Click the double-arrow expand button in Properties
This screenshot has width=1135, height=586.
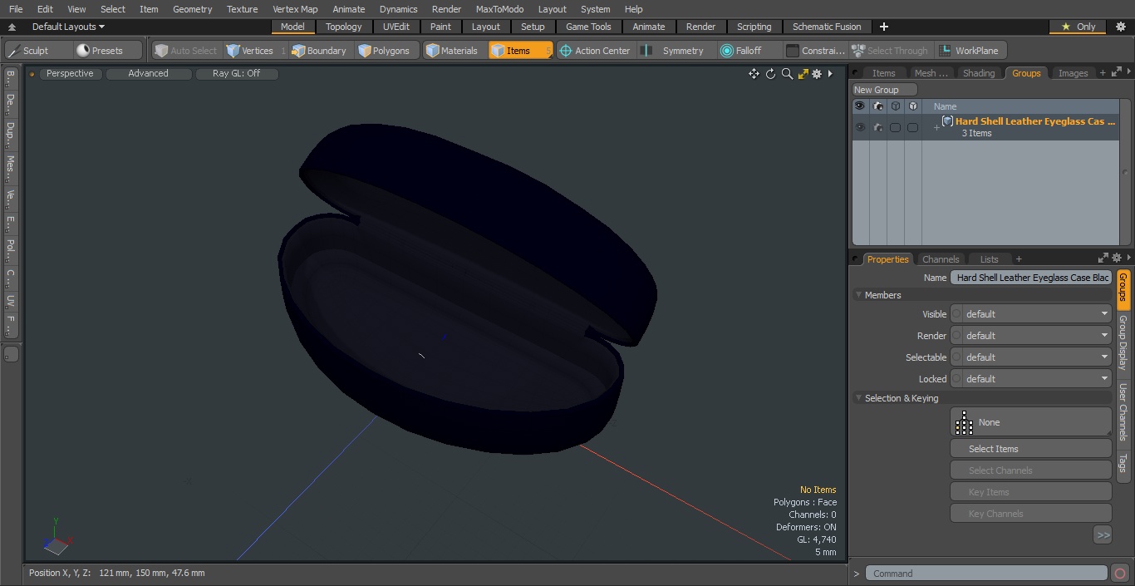point(1103,535)
